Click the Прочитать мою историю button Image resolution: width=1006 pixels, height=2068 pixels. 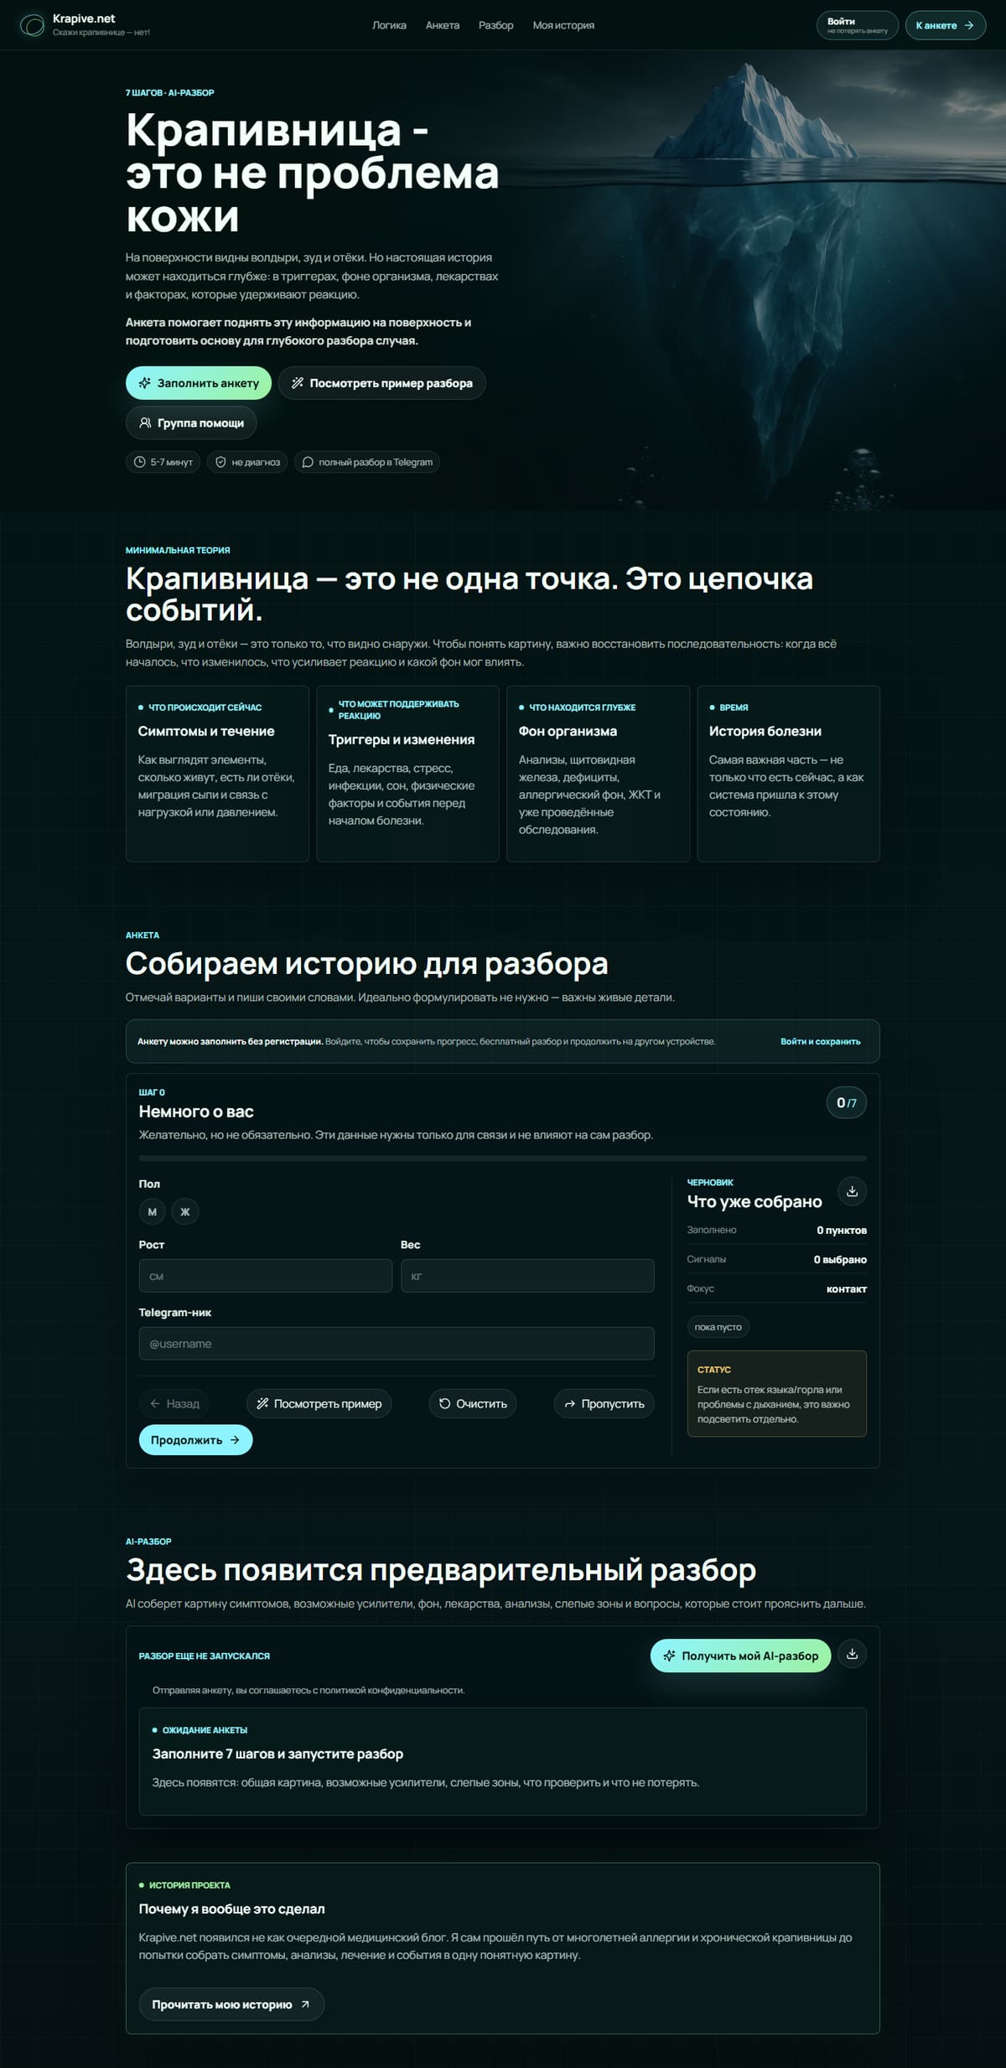231,2004
